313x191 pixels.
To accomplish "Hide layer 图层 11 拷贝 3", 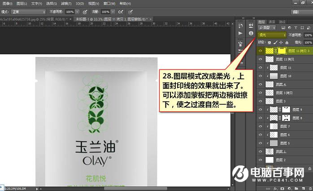I will [260, 51].
